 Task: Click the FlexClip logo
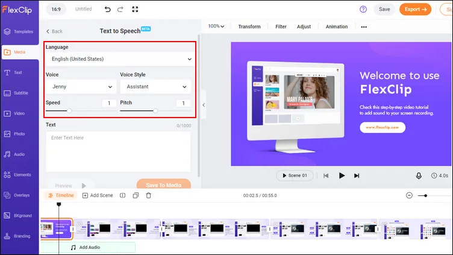coord(17,10)
